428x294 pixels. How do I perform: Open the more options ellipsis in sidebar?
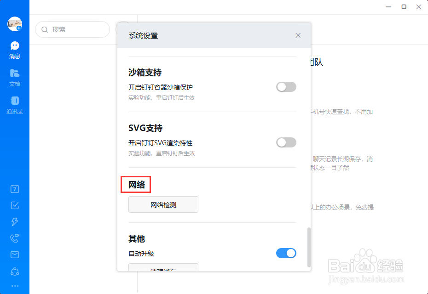(15, 286)
